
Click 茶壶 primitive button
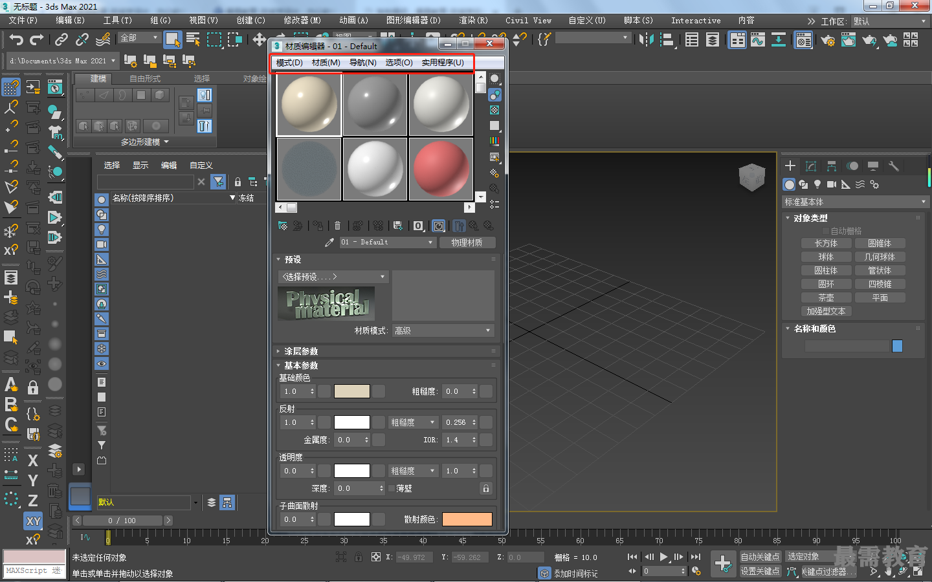tap(826, 298)
